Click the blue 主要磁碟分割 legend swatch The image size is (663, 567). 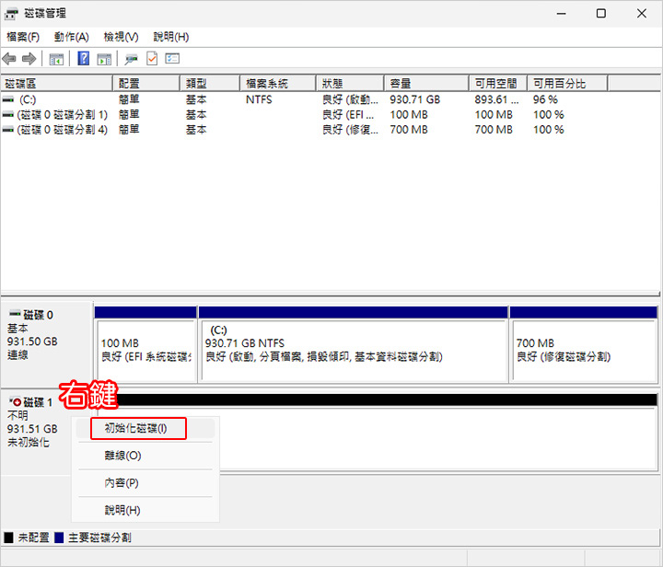pyautogui.click(x=59, y=538)
